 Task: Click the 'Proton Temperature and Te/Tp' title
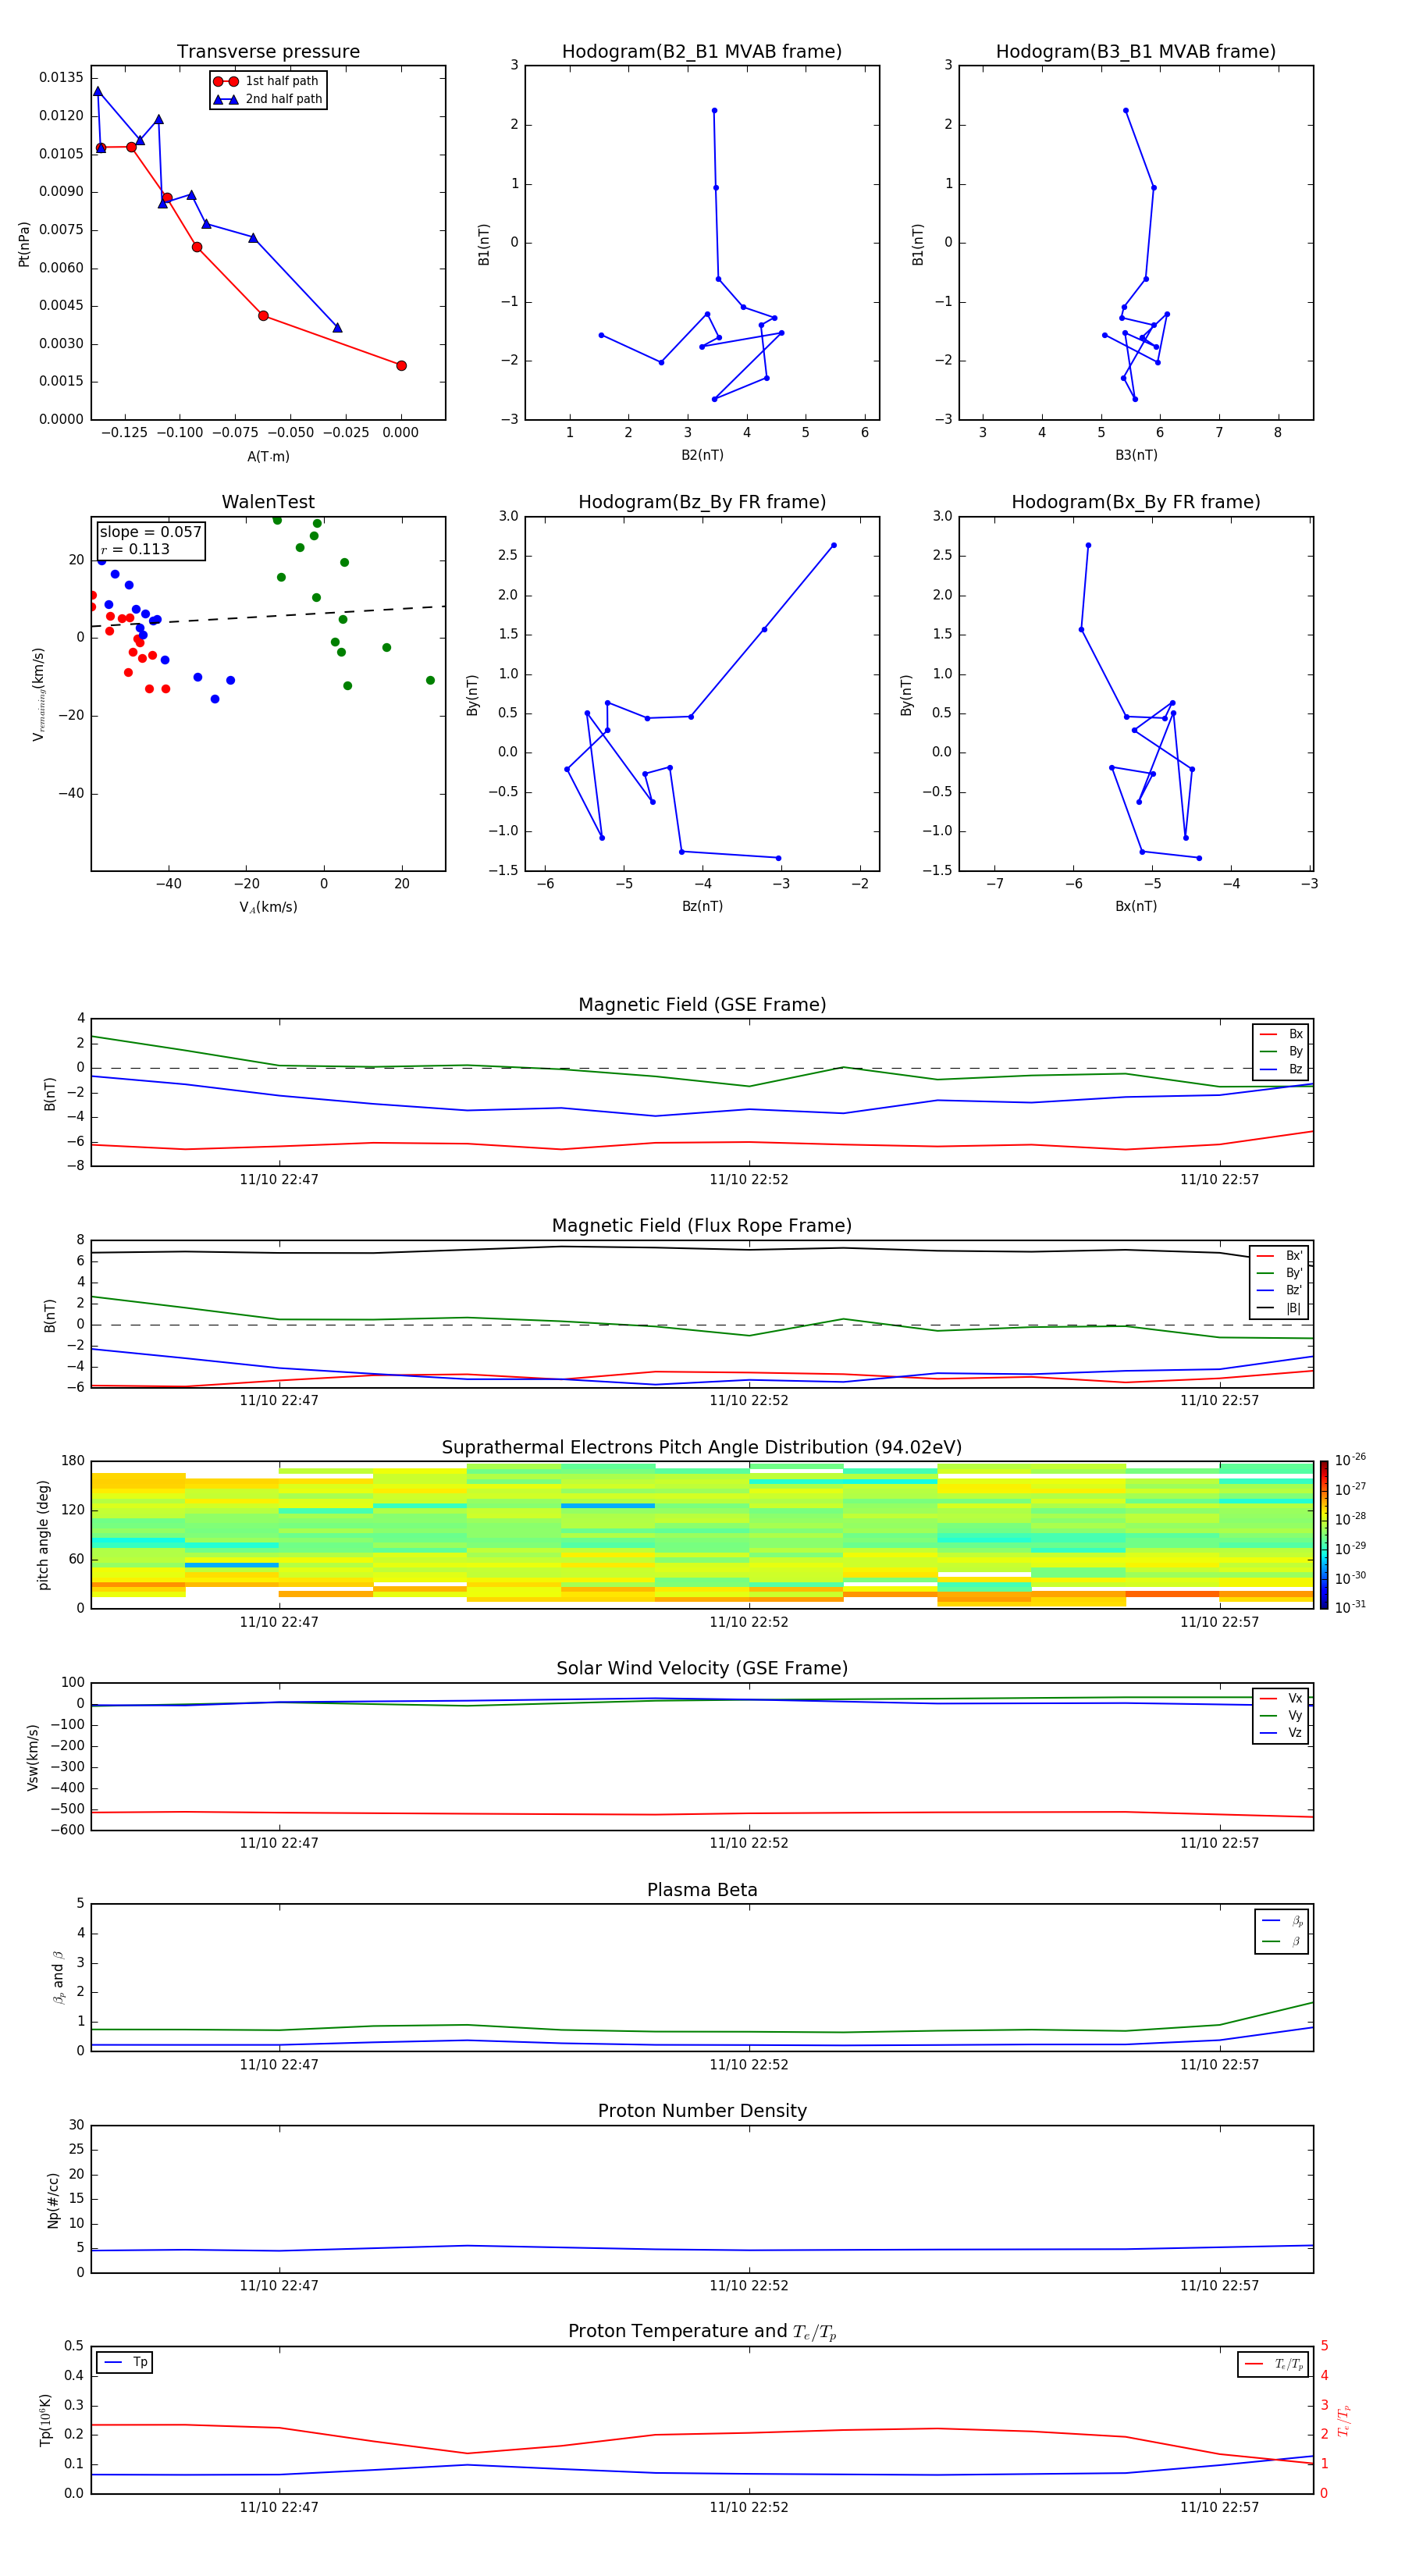click(702, 2332)
